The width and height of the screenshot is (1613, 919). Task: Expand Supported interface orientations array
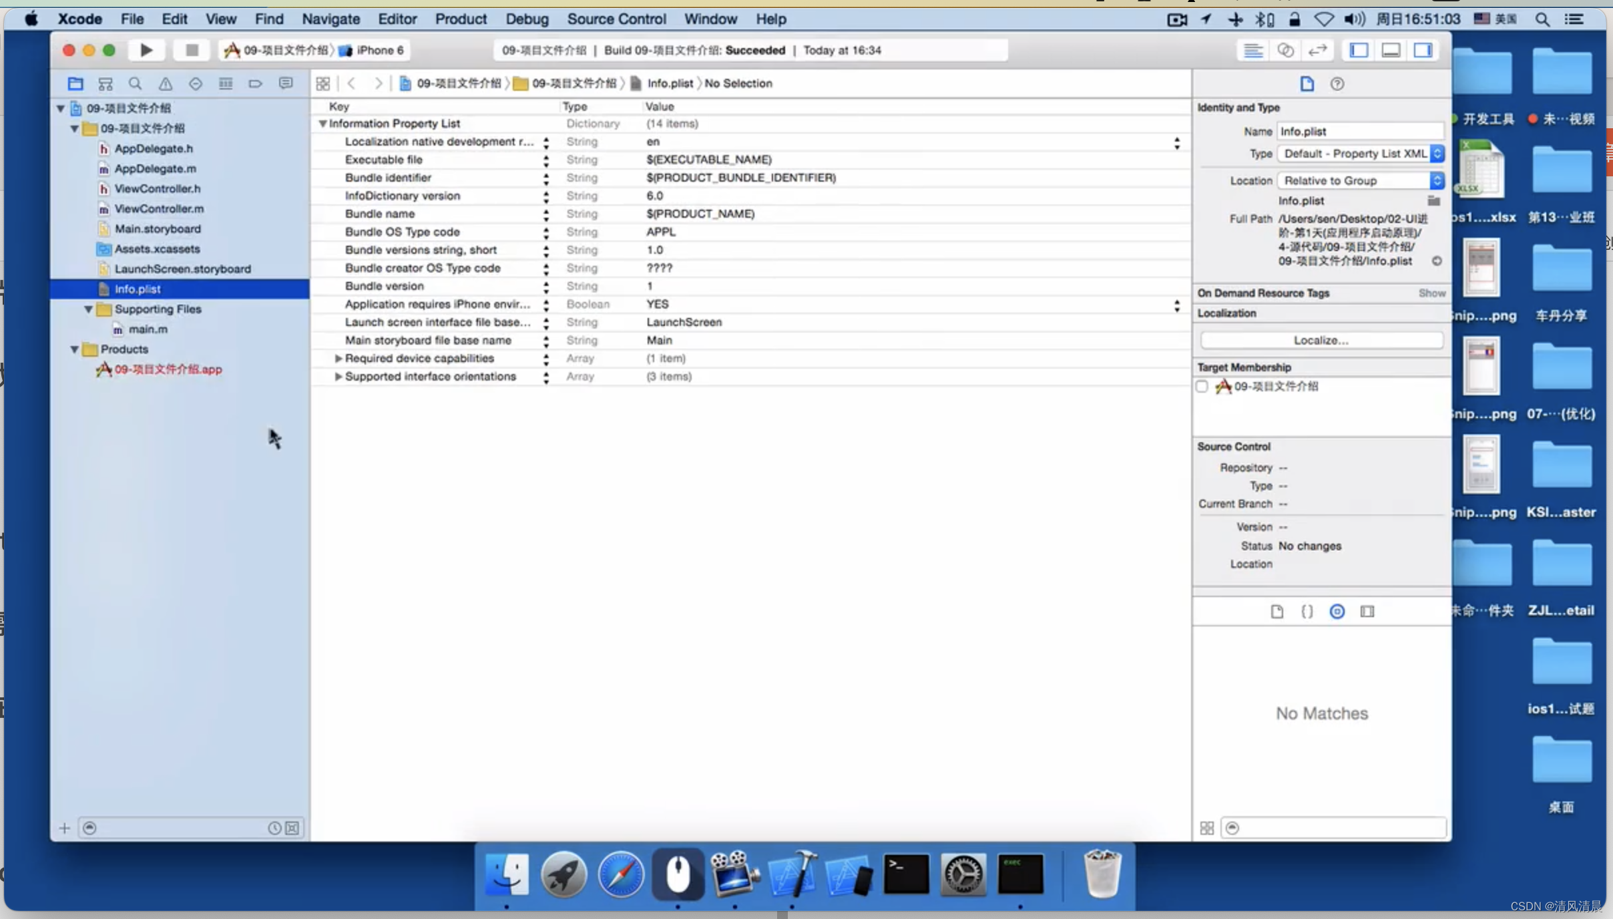(338, 377)
